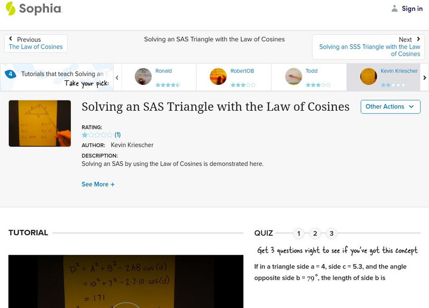
Task: Select Ronald's tutor avatar
Action: pos(143,76)
